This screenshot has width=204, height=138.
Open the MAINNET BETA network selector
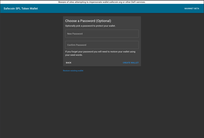click(192, 9)
